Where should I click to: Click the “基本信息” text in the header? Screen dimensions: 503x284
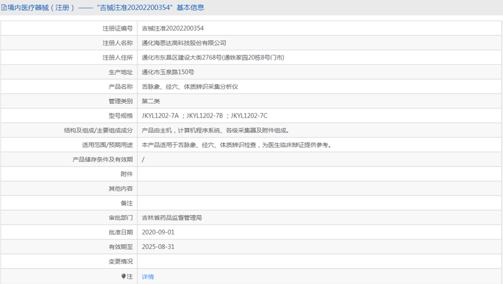(191, 8)
